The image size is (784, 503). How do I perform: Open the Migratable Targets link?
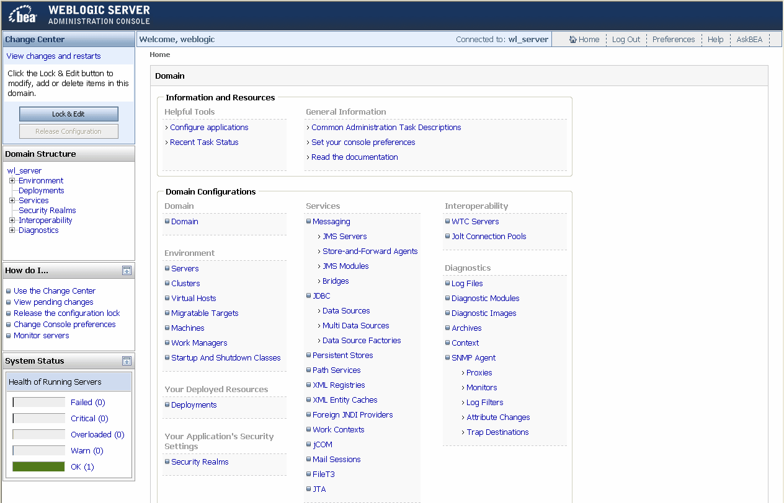(205, 313)
